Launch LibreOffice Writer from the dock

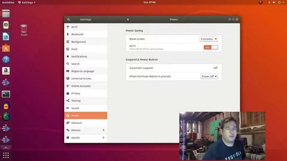click(6, 37)
